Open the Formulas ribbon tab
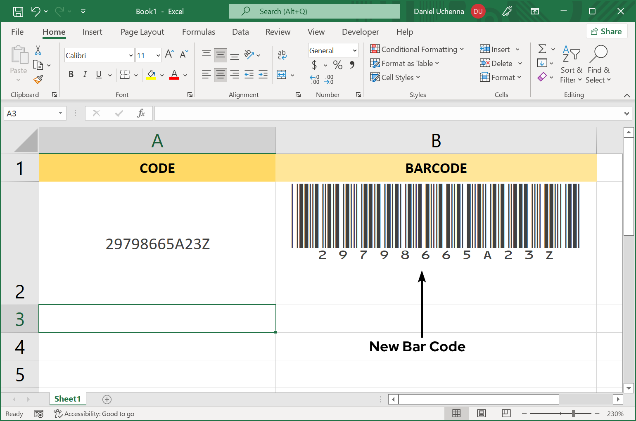This screenshot has height=421, width=636. 199,32
